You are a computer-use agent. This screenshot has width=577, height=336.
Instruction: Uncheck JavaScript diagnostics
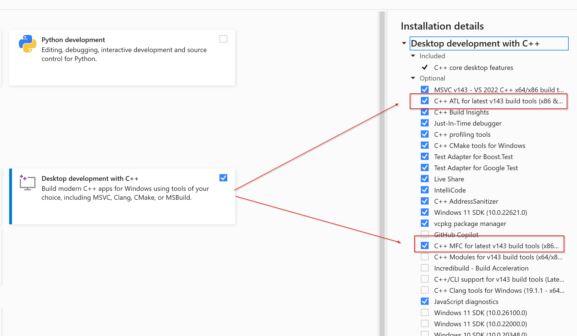click(425, 301)
